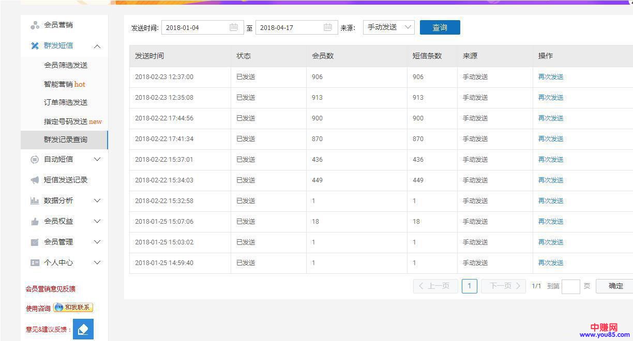Click the 数据分析 bar chart icon
Screen dimensions: 633x341
35,200
